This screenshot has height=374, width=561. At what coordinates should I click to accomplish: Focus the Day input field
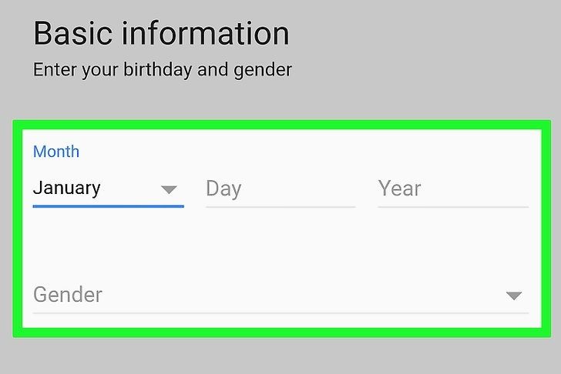tap(280, 189)
